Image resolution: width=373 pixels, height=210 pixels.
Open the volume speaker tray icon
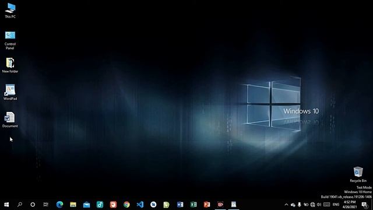319,205
